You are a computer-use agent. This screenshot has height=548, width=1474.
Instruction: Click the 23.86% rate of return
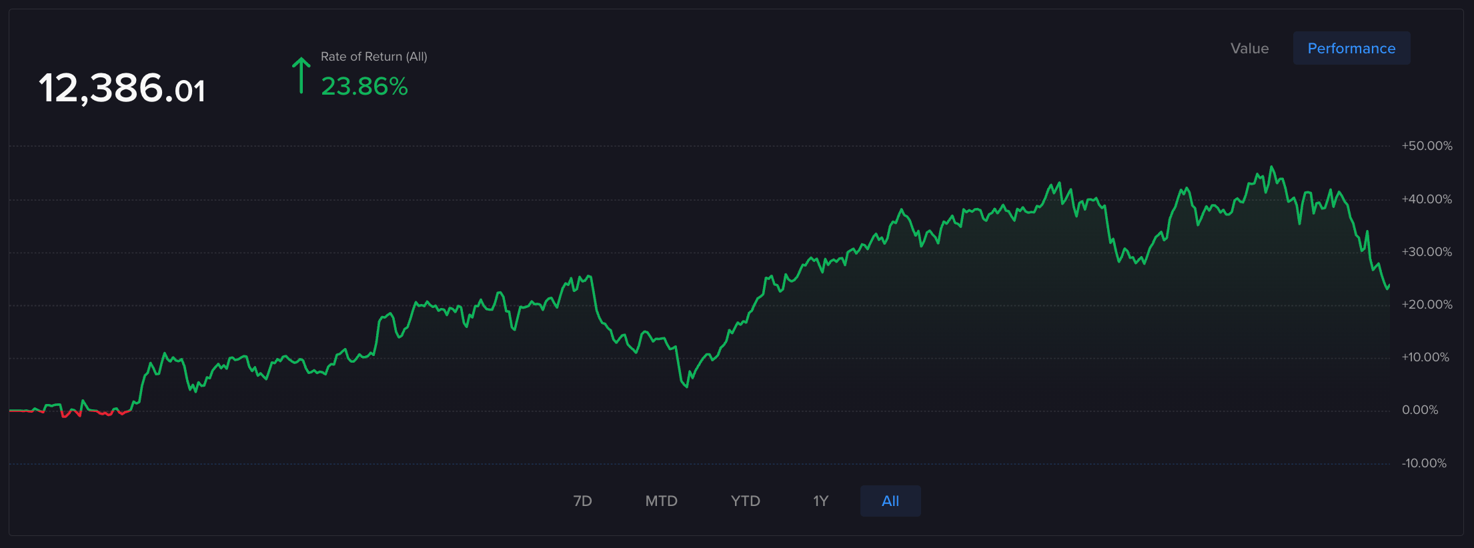point(364,86)
